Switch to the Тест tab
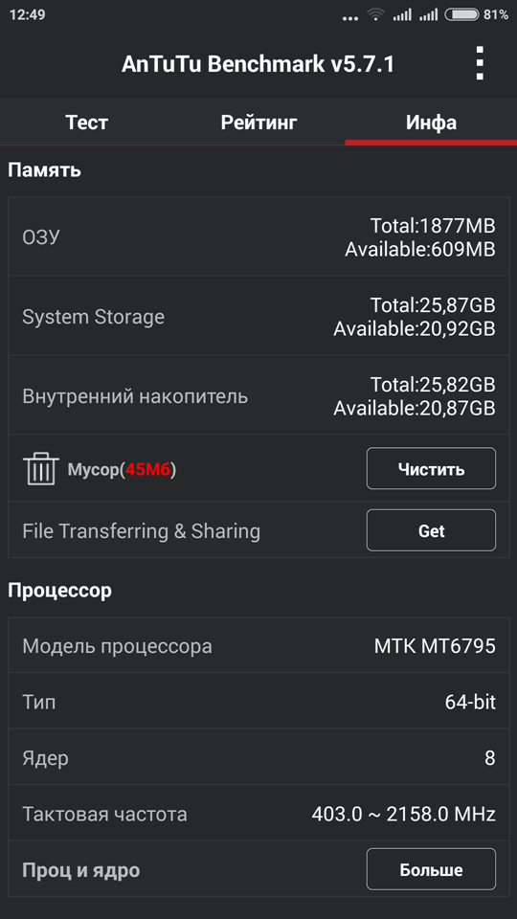This screenshot has width=517, height=919. (87, 123)
